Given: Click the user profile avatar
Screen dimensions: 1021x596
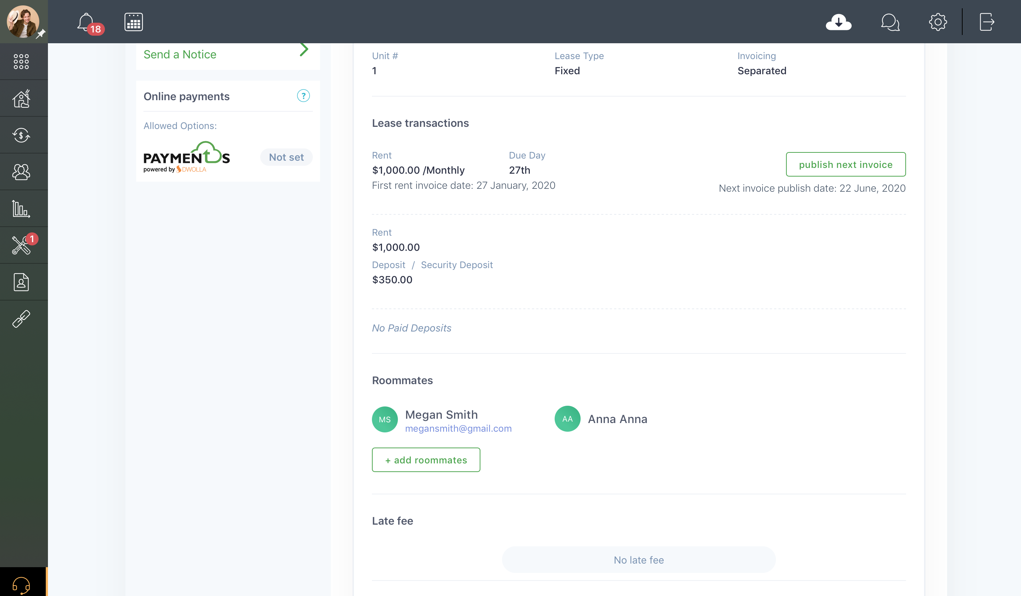Looking at the screenshot, I should [x=23, y=22].
